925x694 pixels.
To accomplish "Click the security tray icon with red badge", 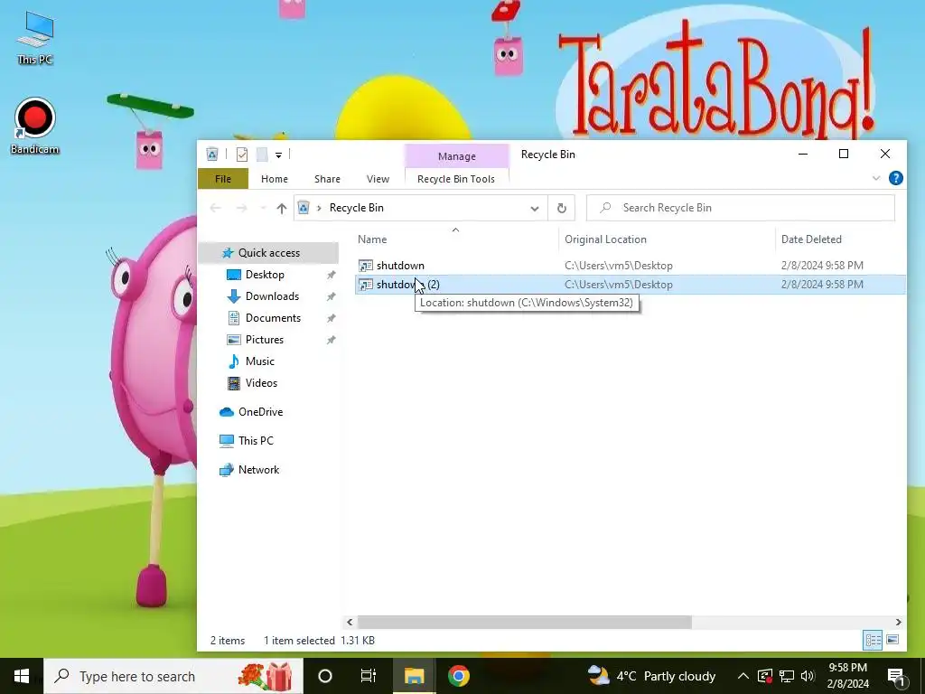I will (764, 676).
